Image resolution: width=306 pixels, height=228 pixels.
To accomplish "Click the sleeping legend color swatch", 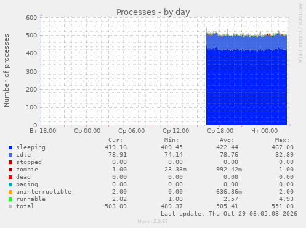I will 10,147.
